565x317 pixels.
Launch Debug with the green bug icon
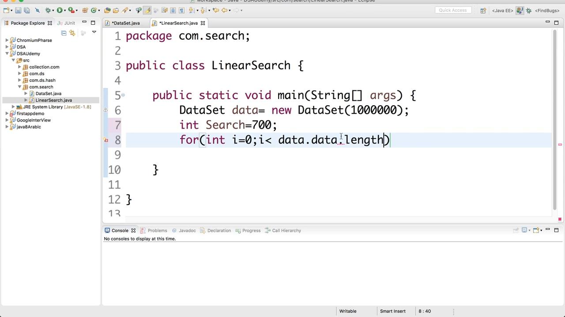coord(48,10)
